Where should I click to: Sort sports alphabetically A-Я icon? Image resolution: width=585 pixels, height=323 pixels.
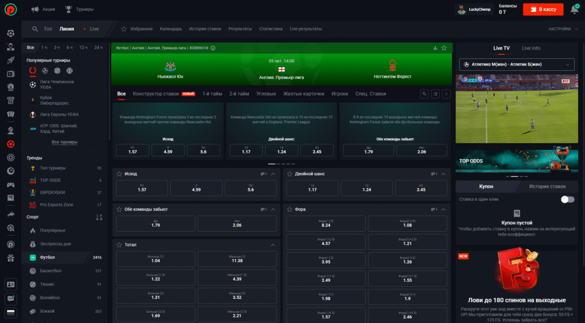point(99,217)
